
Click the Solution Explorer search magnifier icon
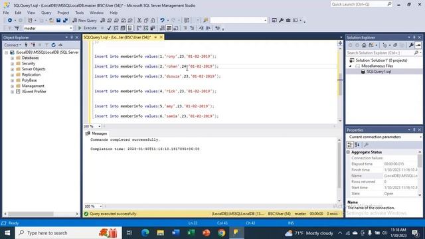pos(416,53)
